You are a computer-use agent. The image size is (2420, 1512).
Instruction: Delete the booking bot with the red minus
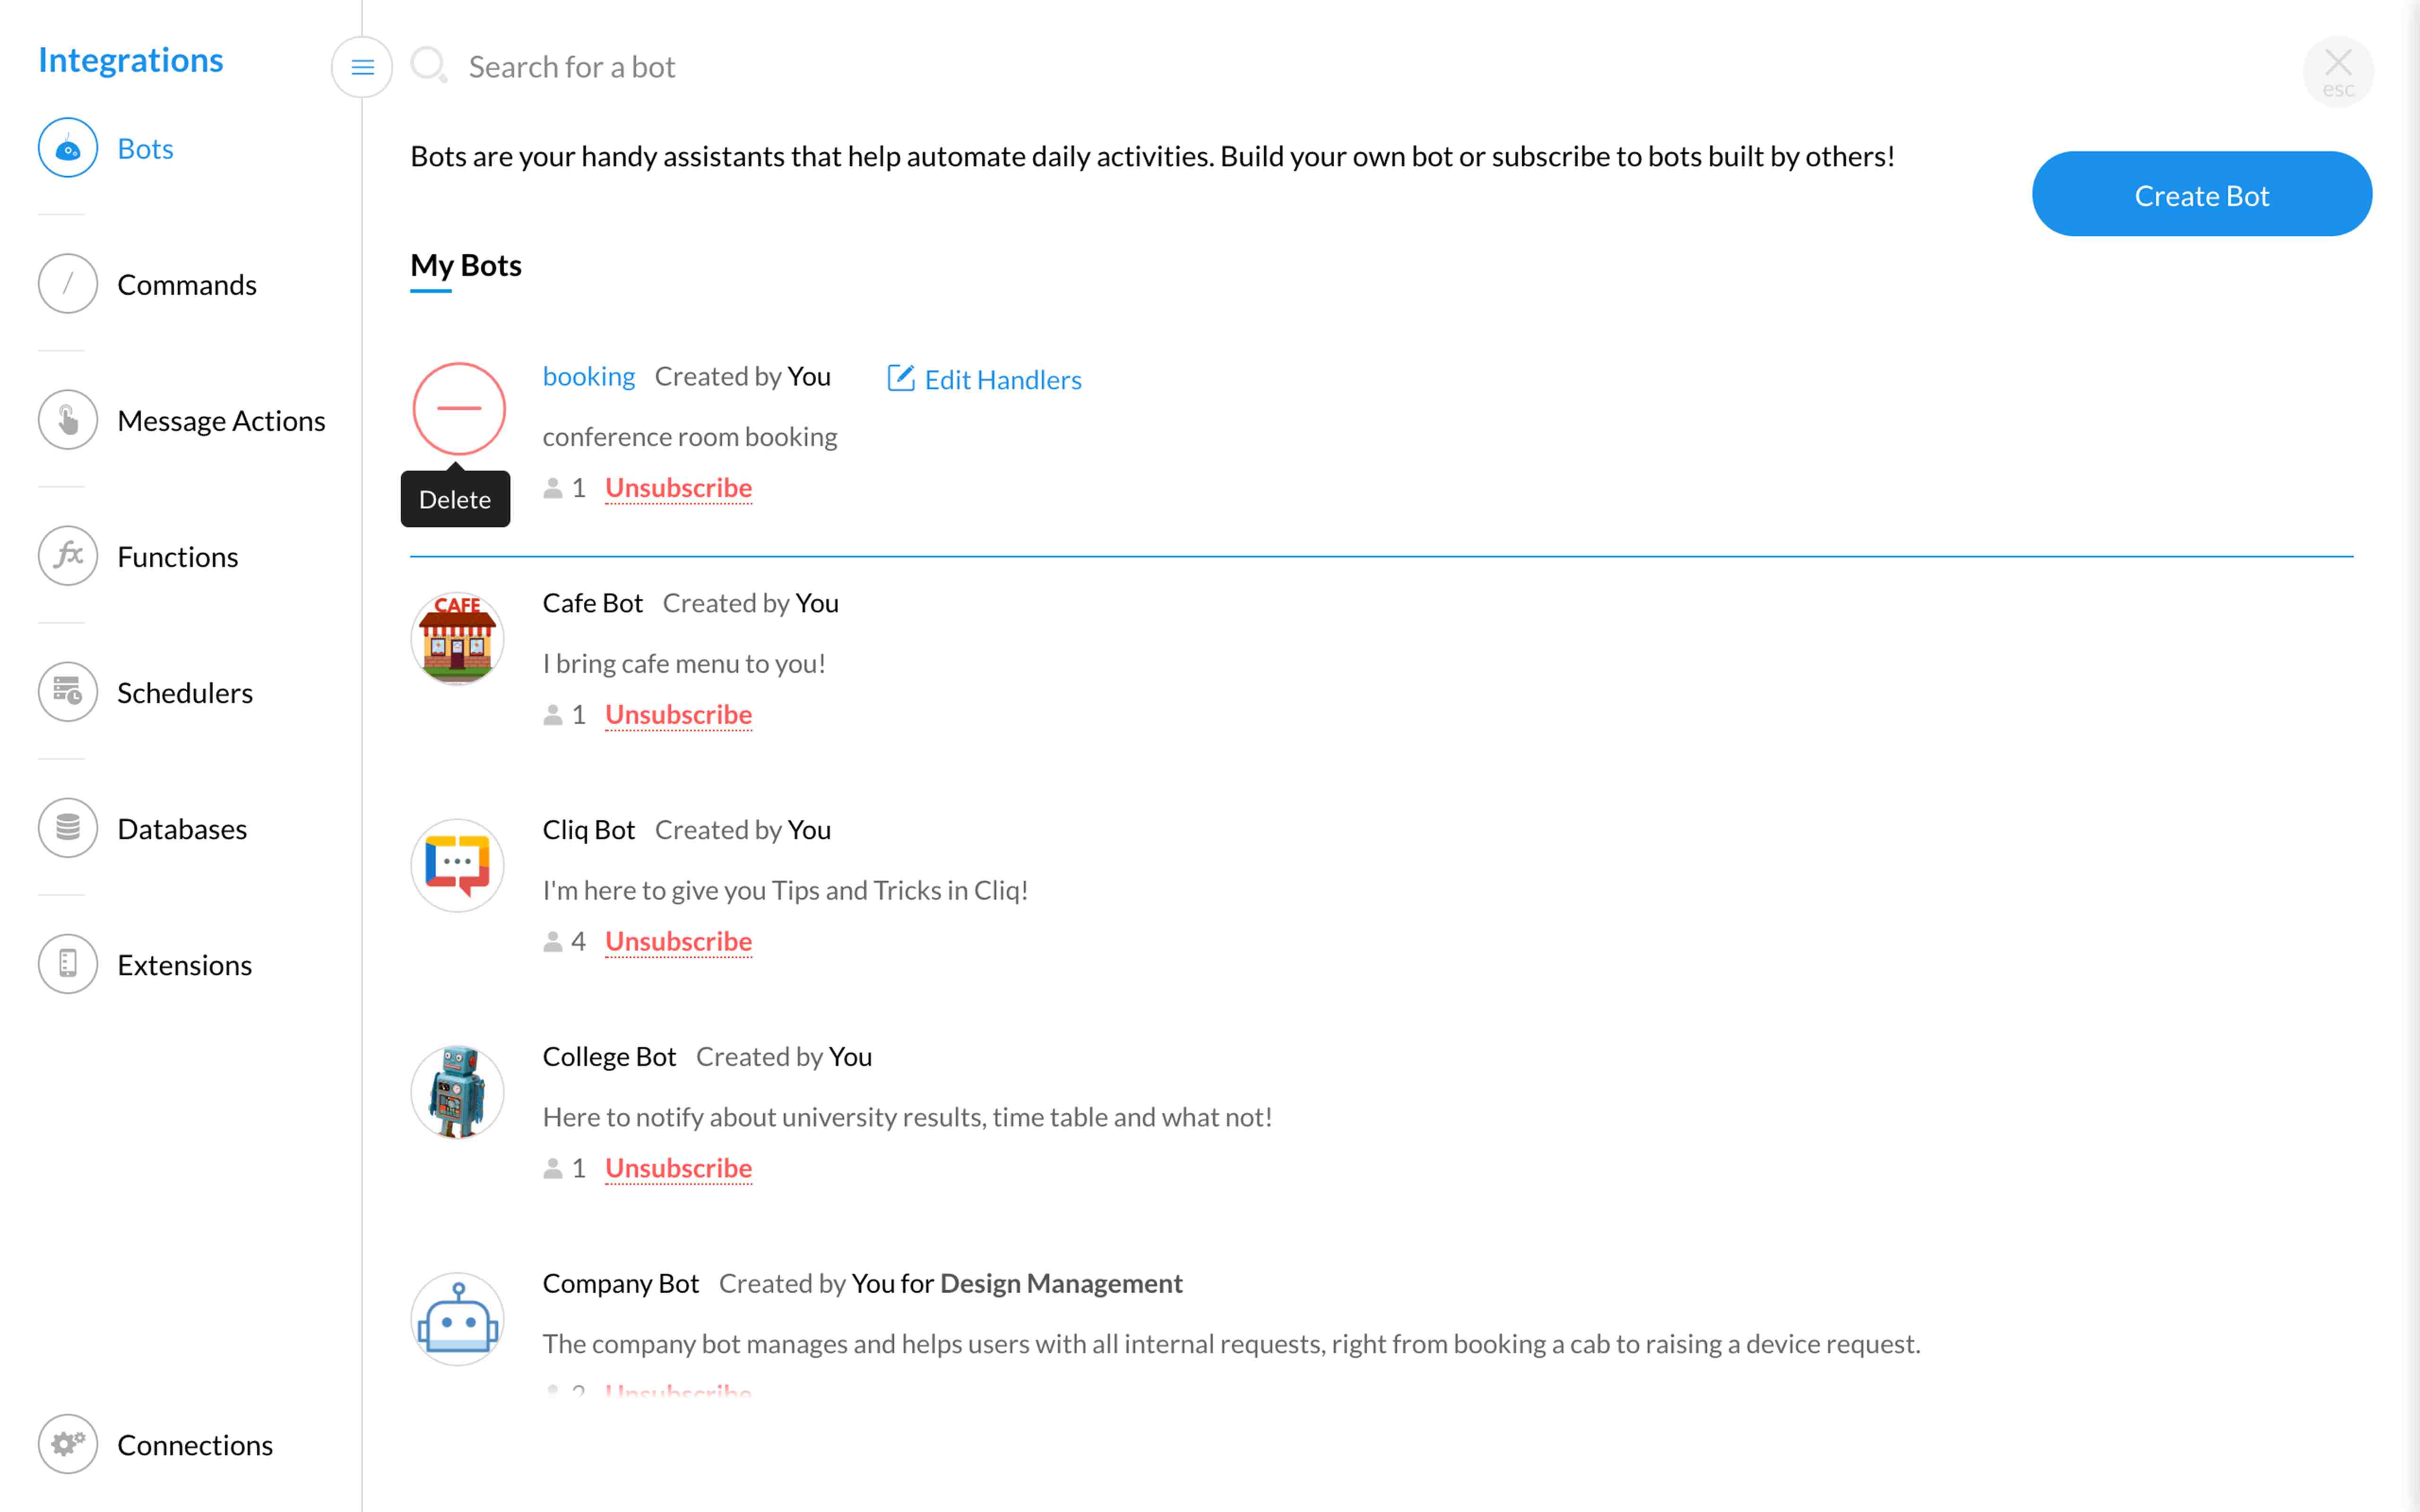(x=459, y=408)
